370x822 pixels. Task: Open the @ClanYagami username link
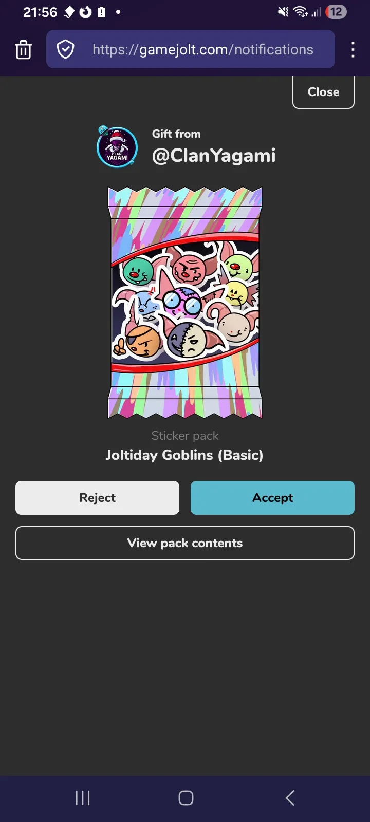click(214, 156)
